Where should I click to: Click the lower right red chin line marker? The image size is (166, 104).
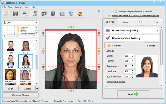[x=98, y=67]
